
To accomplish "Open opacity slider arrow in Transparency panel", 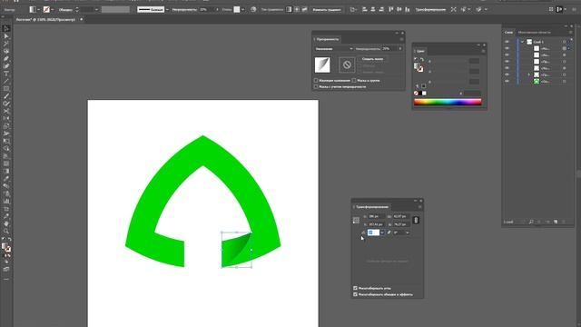I will (400, 48).
